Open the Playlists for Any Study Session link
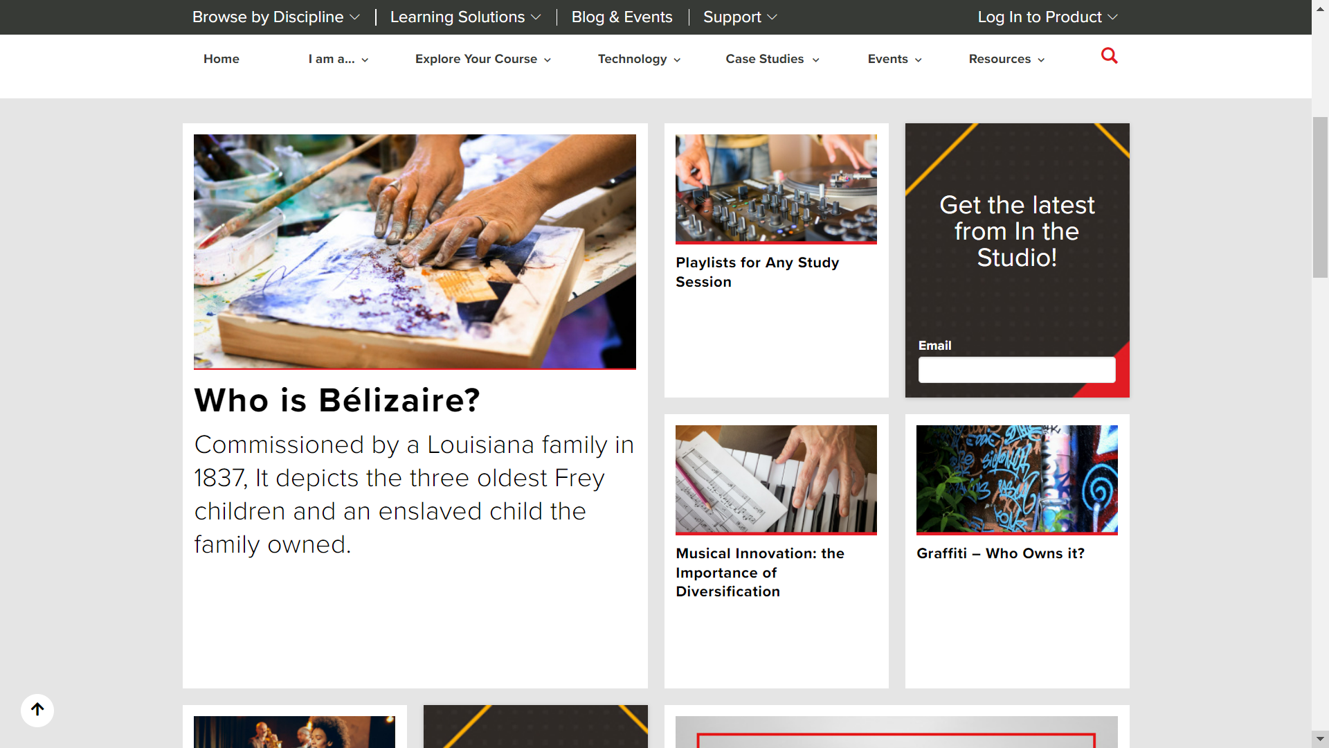 [x=757, y=272]
